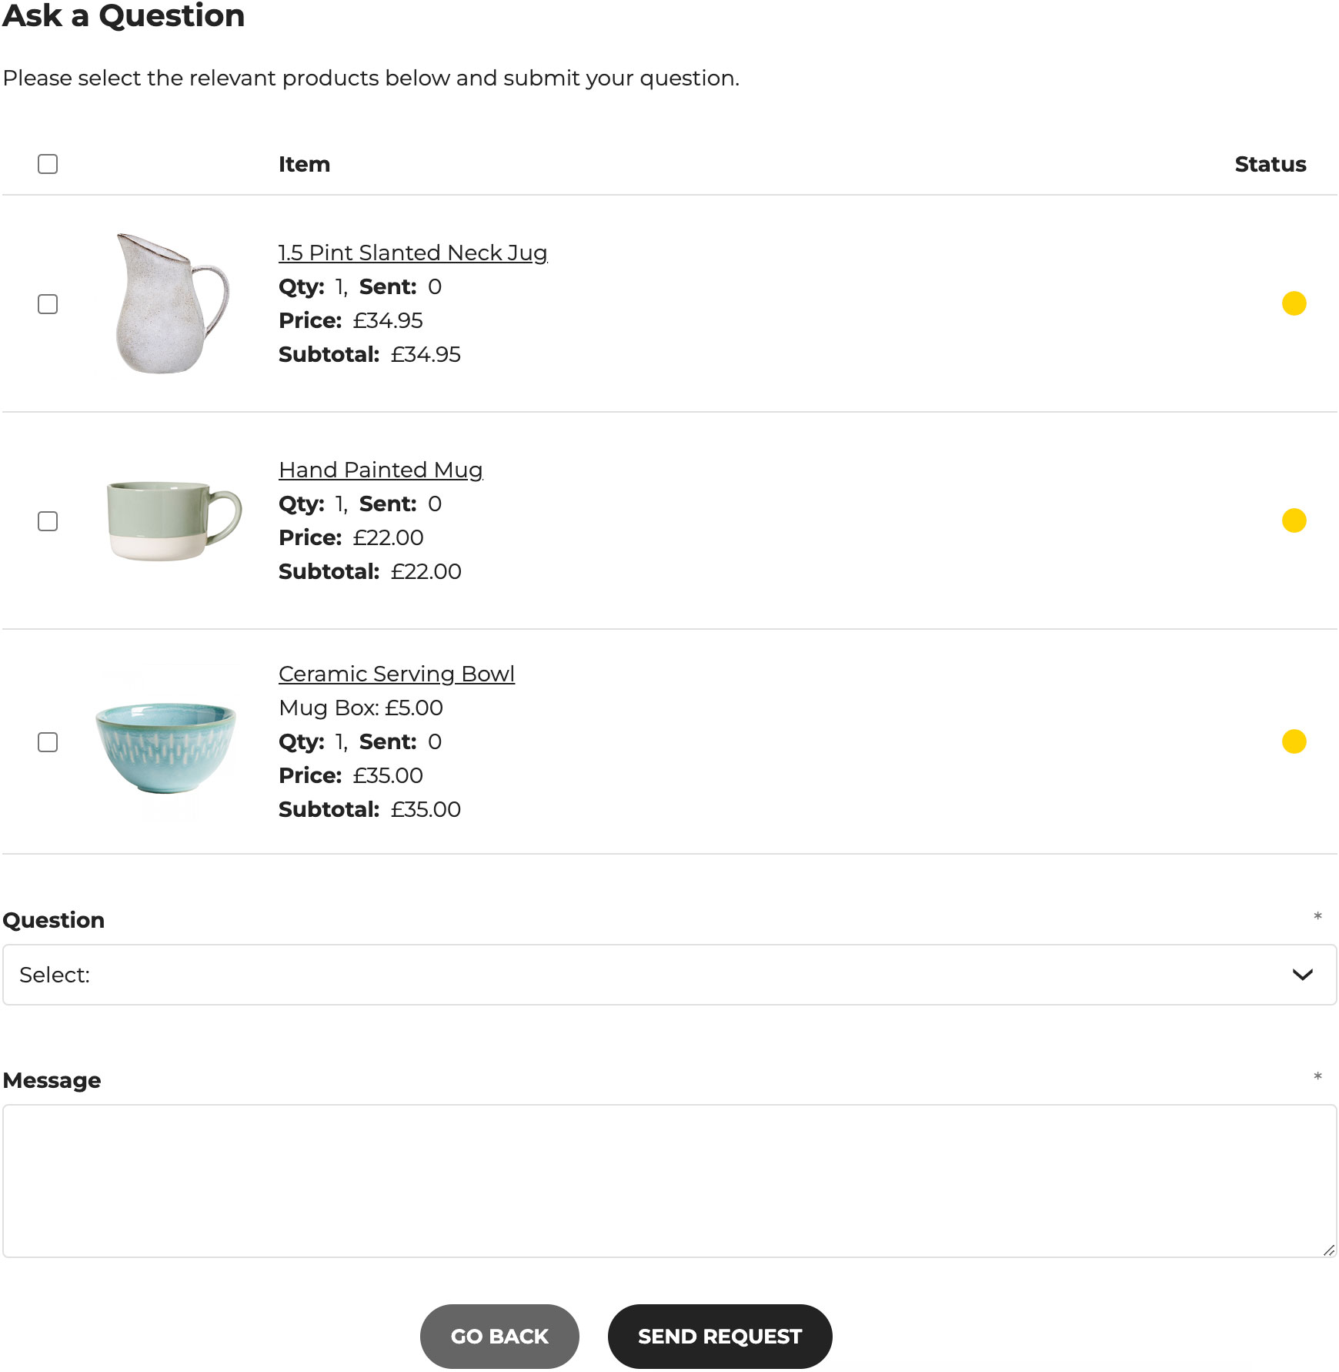
Task: Open the Ceramic Serving Bowl product link
Action: click(x=397, y=673)
